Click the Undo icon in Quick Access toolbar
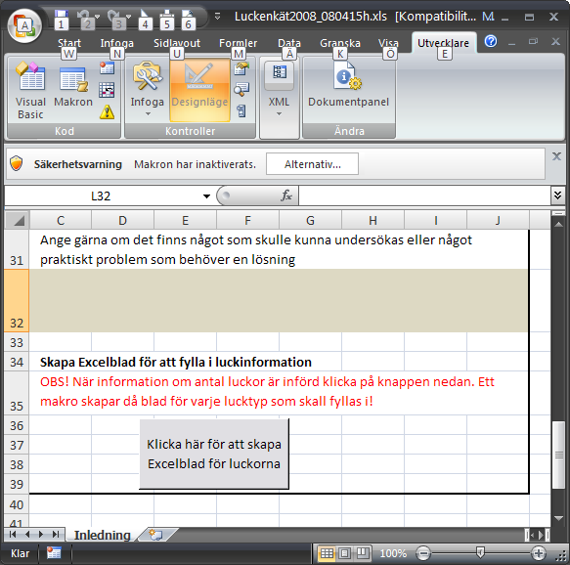 (x=84, y=16)
